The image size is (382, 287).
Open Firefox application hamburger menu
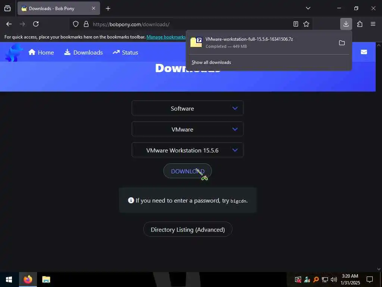(x=373, y=24)
